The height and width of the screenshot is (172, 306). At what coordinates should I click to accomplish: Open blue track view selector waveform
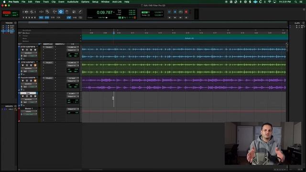point(29,53)
